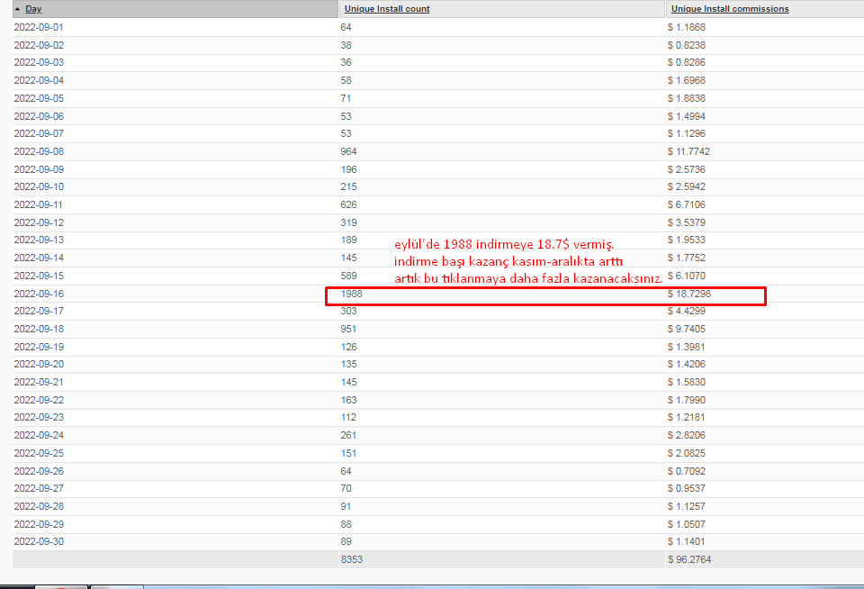Click install count 112 for 2022-09-23
Viewport: 864px width, 589px height.
[x=348, y=417]
